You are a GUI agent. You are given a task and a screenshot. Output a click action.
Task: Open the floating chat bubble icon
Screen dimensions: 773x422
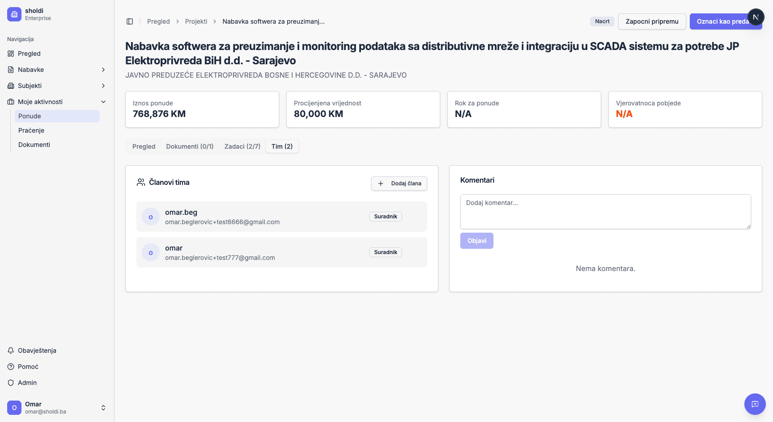(755, 404)
